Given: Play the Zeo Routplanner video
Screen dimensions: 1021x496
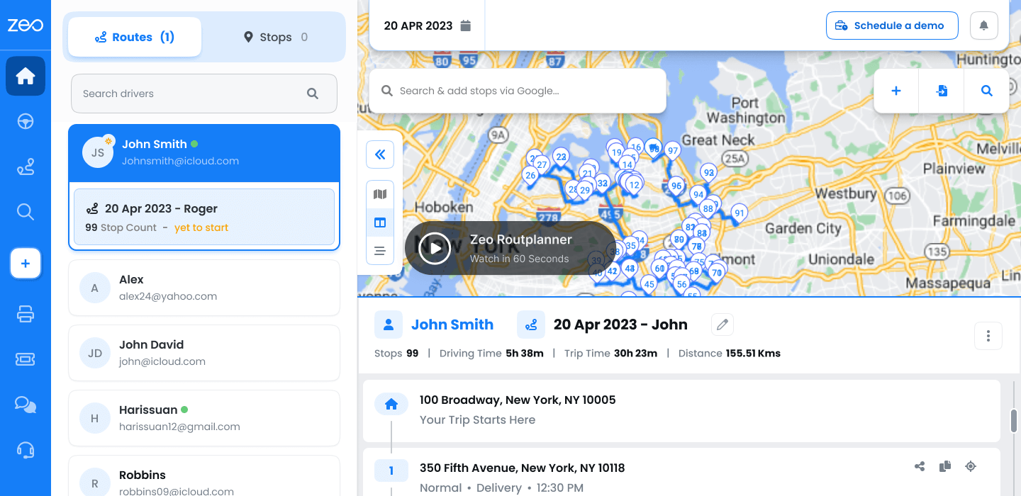Looking at the screenshot, I should coord(435,248).
